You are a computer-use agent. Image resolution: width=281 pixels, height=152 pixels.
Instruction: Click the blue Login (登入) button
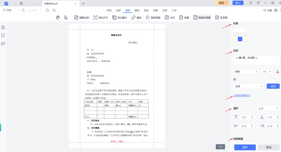coord(238,3)
